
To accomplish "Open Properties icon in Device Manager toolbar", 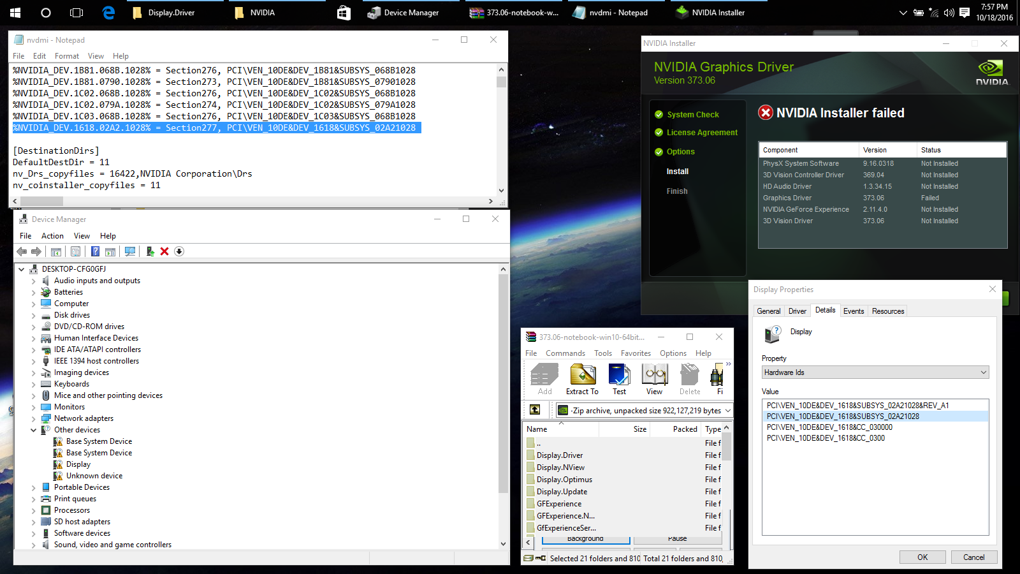I will (76, 251).
